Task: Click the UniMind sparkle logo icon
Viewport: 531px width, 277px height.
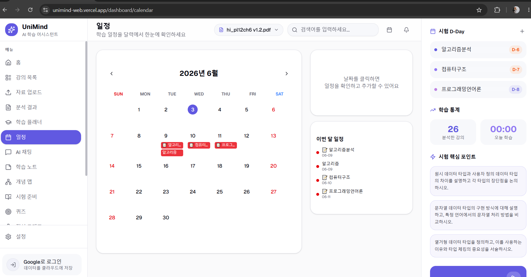Action: pos(11,30)
